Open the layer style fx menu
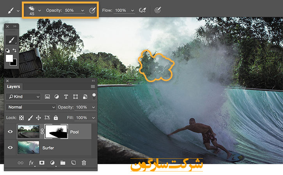The image size is (283, 175). 31,163
